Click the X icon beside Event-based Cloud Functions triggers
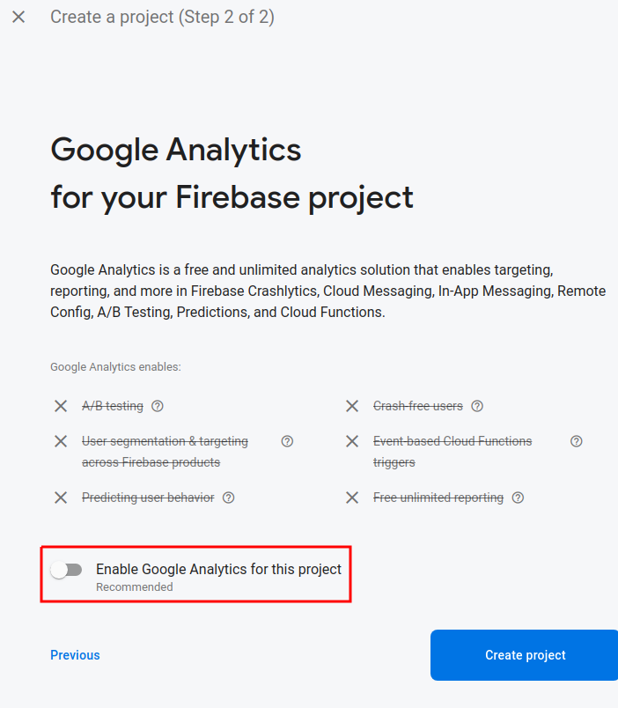 pyautogui.click(x=352, y=441)
